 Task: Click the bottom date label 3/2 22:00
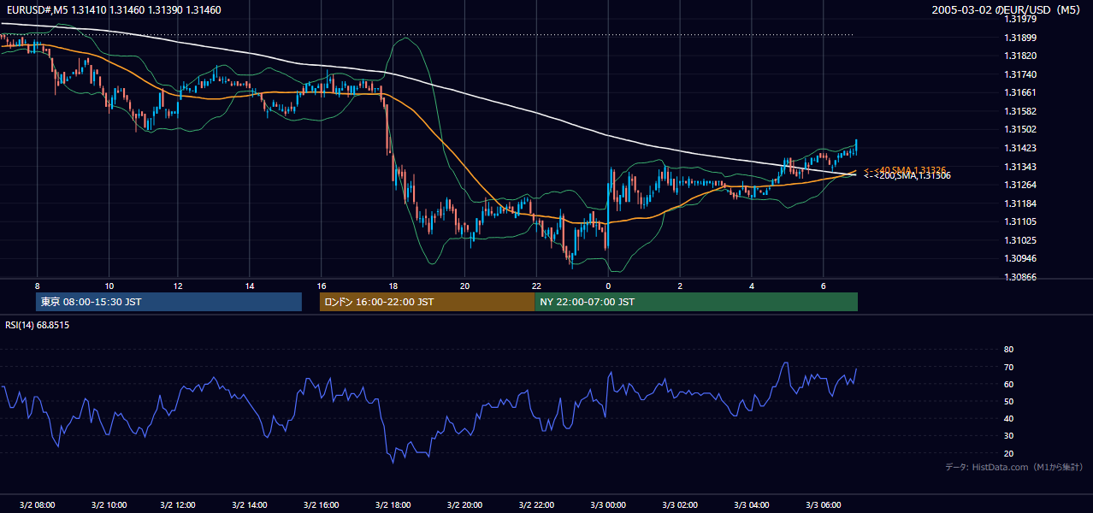point(536,505)
